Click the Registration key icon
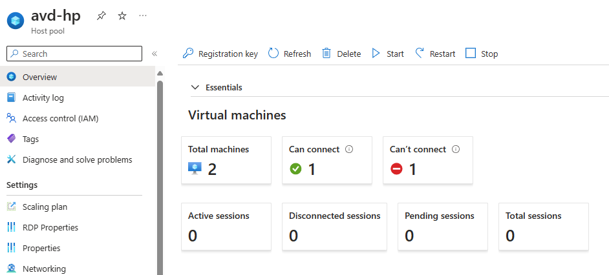Image resolution: width=609 pixels, height=275 pixels. point(188,54)
